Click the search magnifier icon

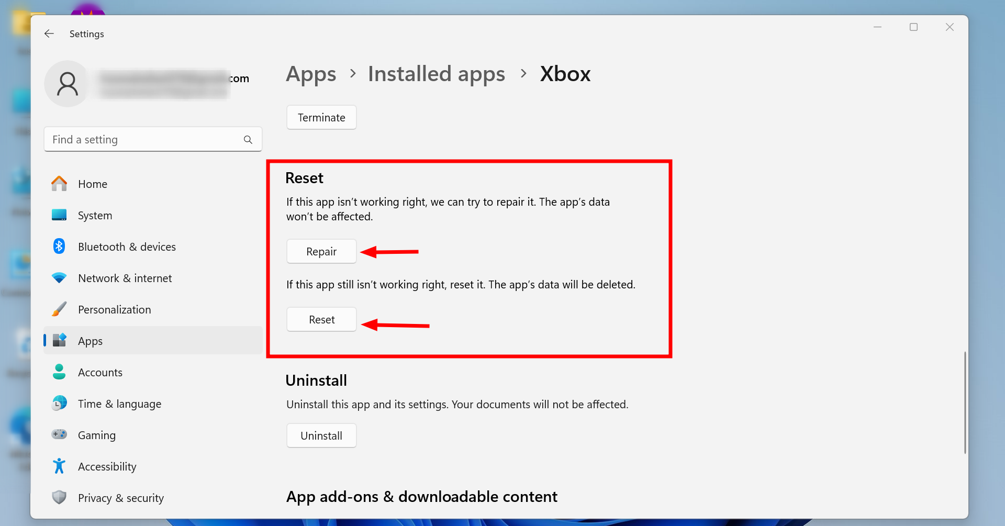(x=248, y=140)
